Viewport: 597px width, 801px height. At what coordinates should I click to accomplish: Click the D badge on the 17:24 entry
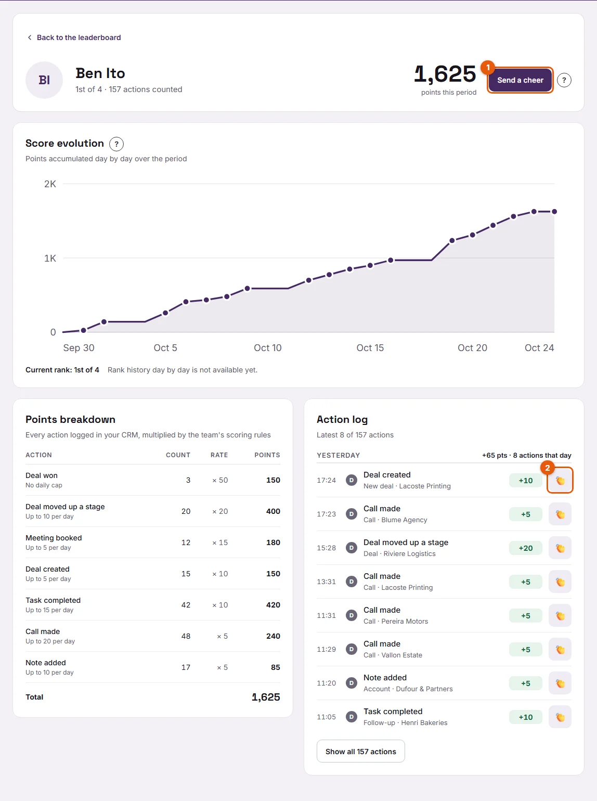click(x=352, y=481)
